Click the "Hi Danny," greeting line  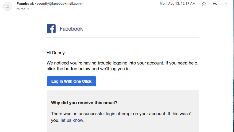click(56, 53)
